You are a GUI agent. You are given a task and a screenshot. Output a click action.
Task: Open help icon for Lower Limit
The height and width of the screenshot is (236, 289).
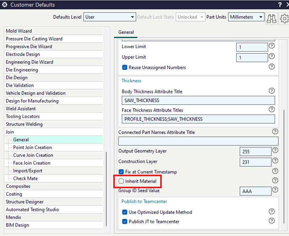click(x=272, y=46)
